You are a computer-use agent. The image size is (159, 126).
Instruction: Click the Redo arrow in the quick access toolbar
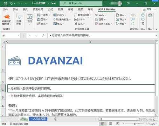pos(19,4)
